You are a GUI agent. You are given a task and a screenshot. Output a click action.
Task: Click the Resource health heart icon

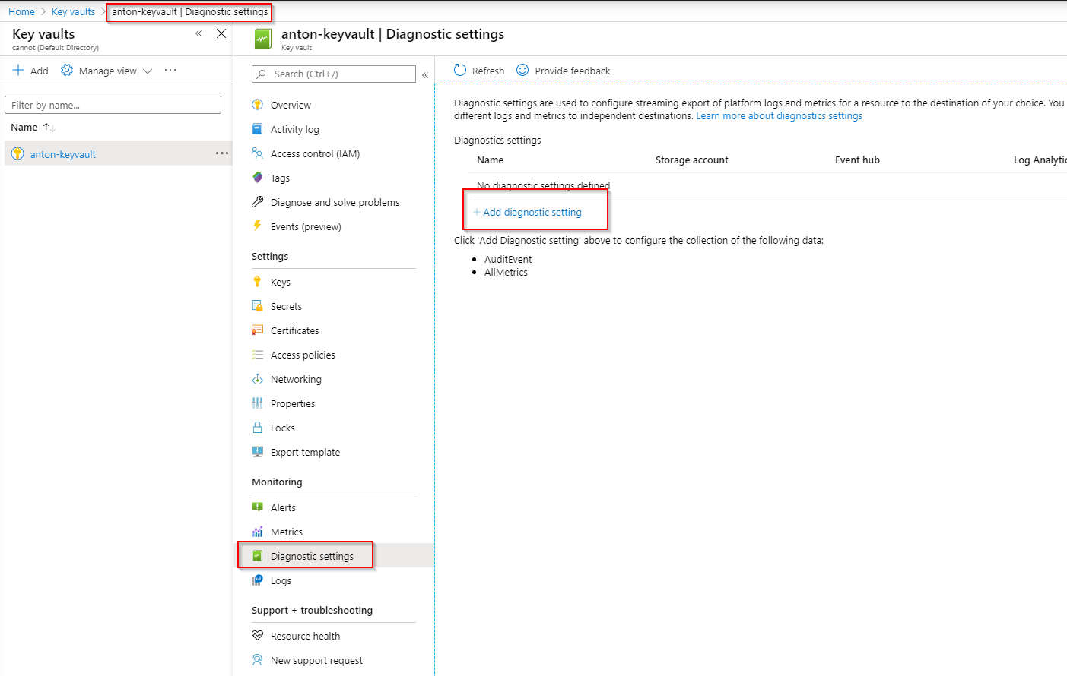[x=257, y=636]
